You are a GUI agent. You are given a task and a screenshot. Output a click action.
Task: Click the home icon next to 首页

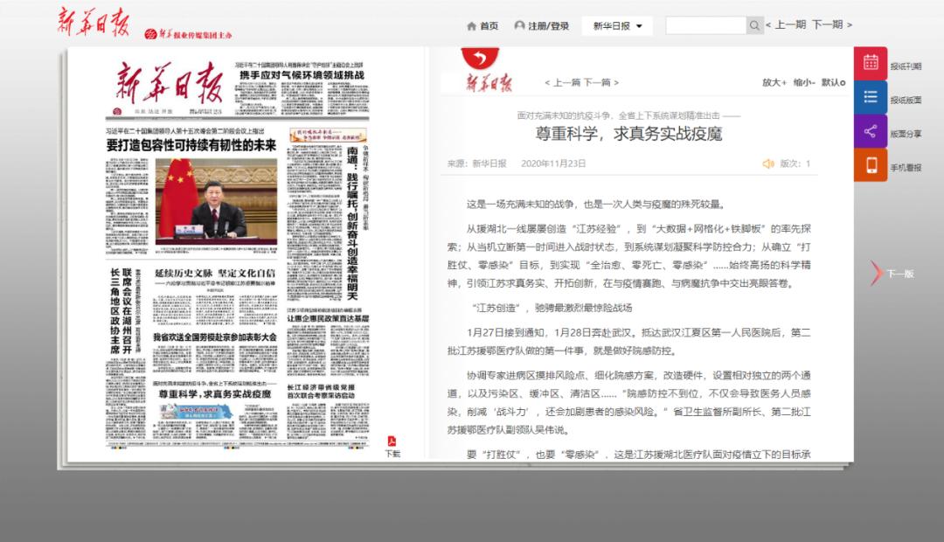471,26
